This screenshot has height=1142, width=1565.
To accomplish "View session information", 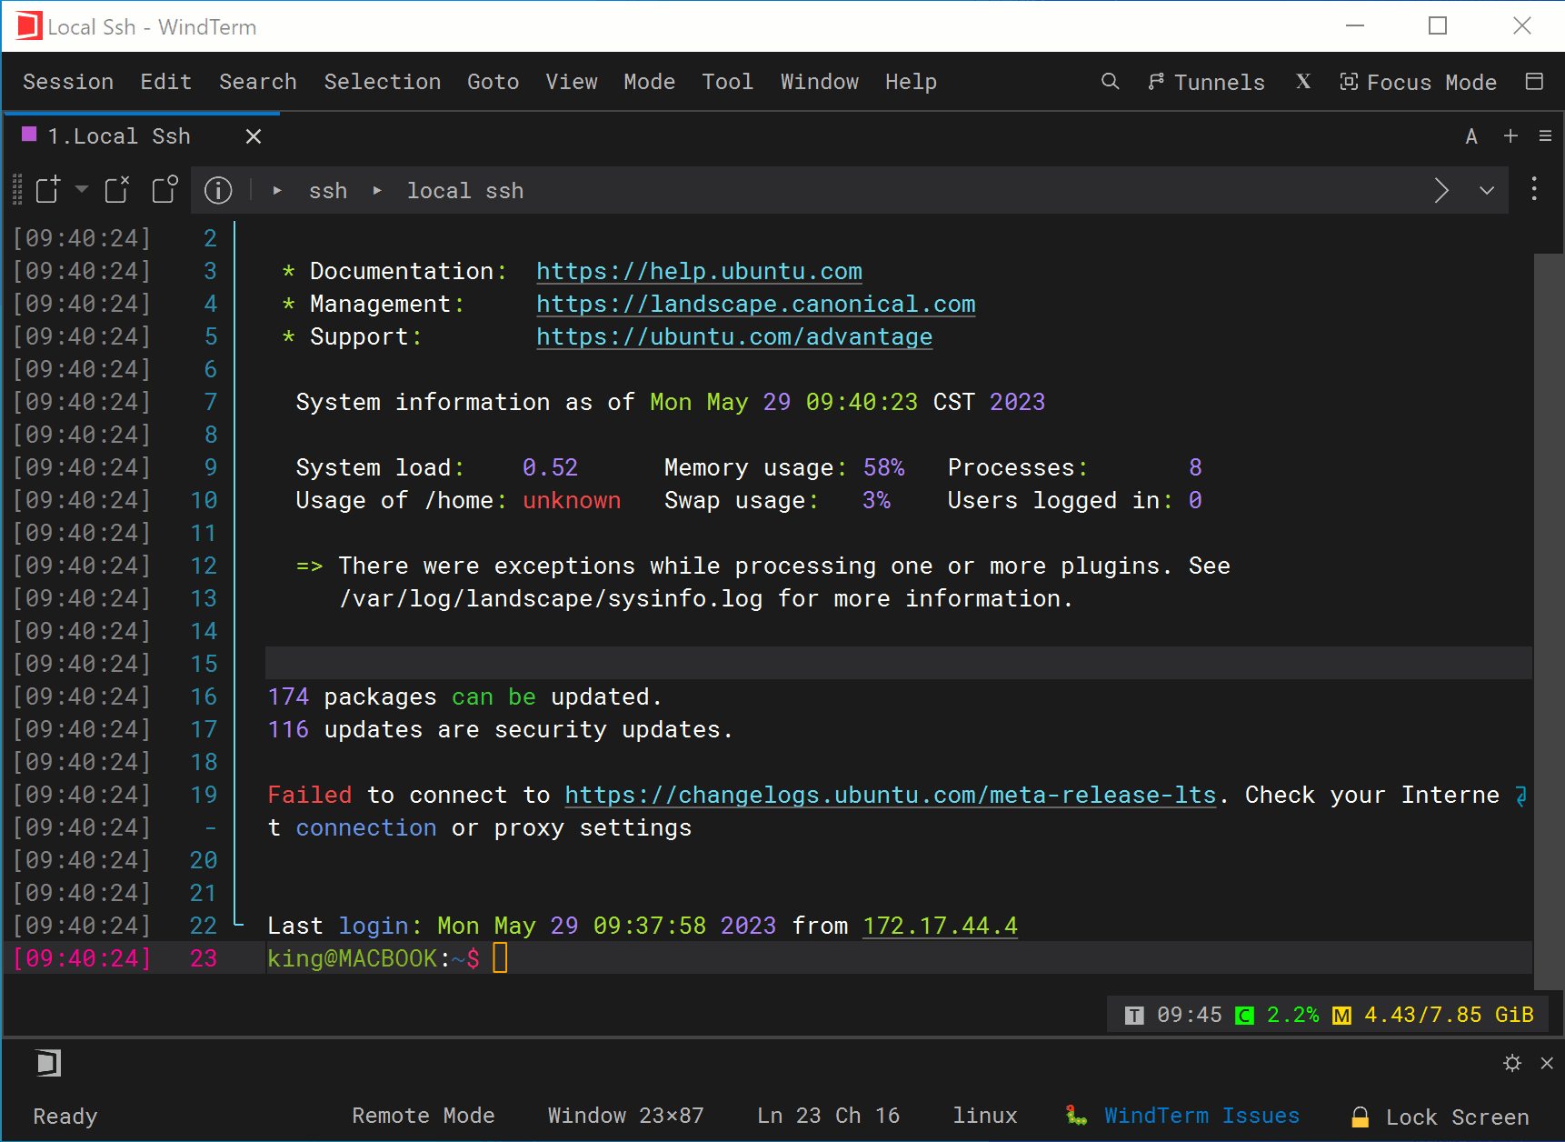I will [x=218, y=190].
